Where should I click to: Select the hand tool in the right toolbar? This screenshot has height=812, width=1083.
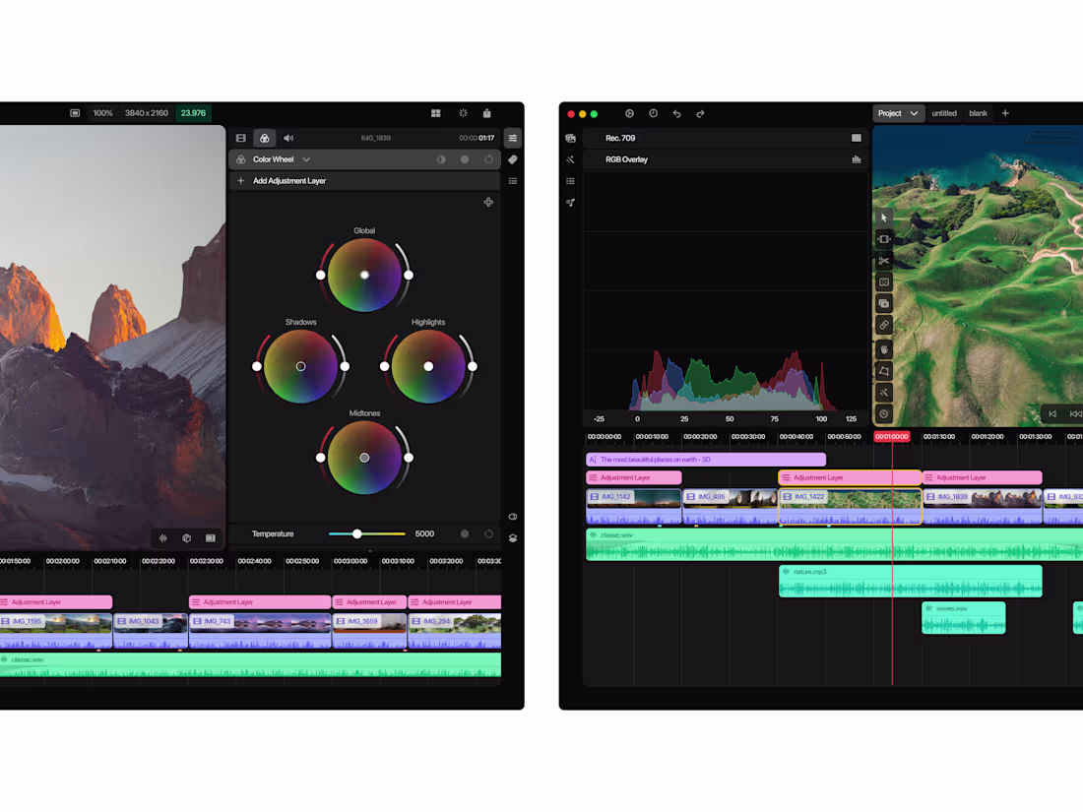883,348
